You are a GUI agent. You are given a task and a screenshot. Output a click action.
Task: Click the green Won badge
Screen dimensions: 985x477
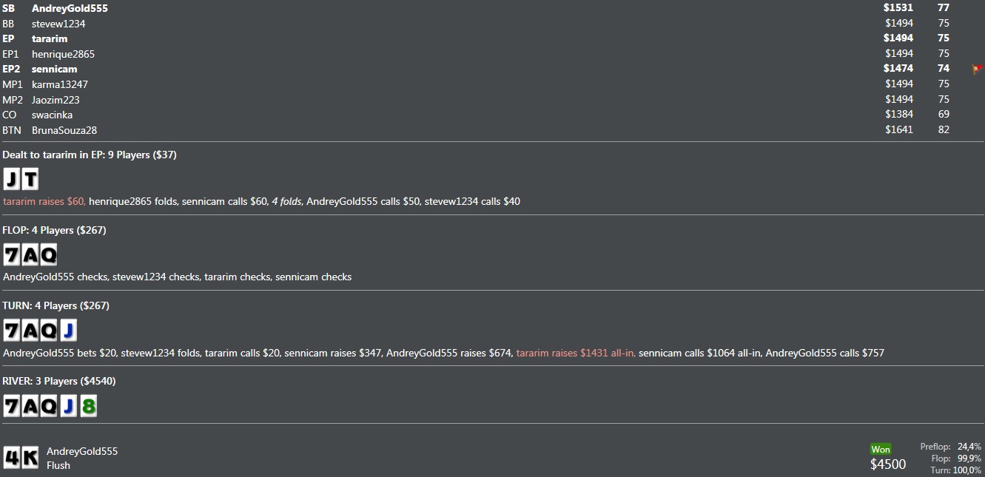coord(881,449)
